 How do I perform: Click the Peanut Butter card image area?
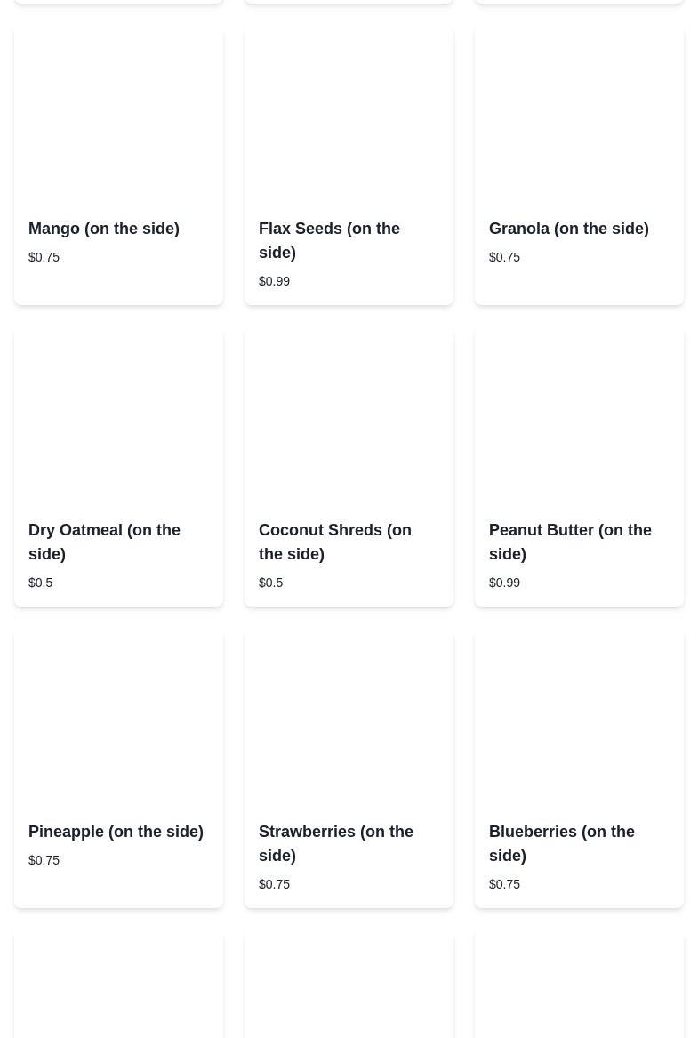(x=579, y=417)
